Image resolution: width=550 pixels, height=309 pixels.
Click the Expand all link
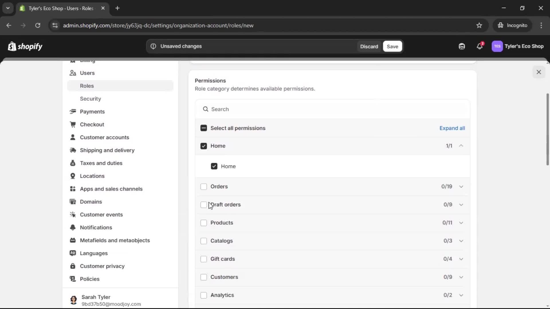pos(452,128)
